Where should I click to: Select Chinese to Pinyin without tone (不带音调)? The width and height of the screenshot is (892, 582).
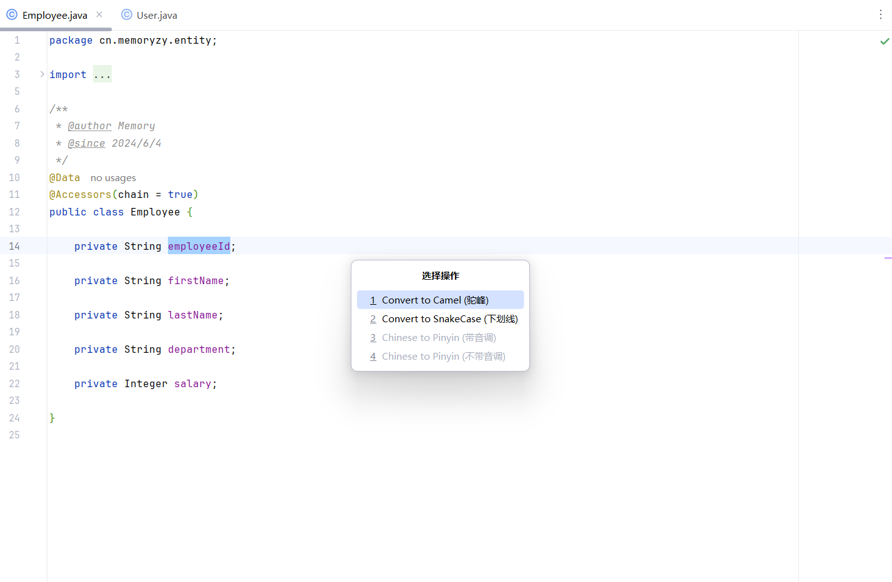coord(440,356)
